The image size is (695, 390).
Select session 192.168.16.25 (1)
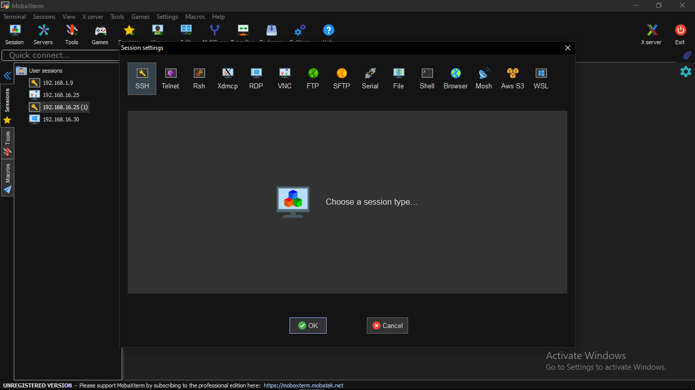click(59, 107)
